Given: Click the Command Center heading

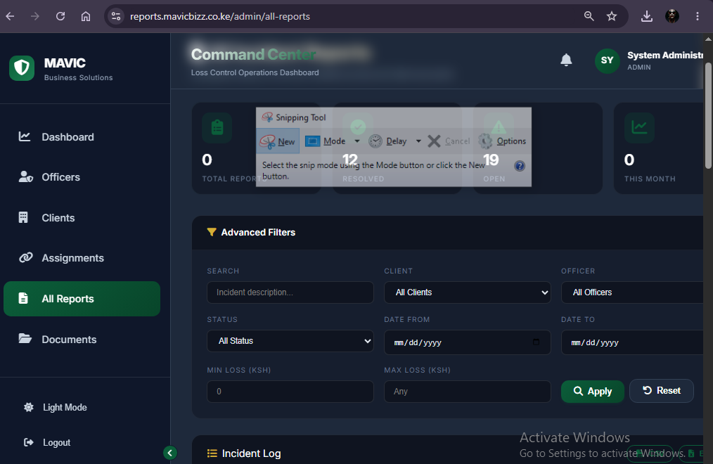Looking at the screenshot, I should pyautogui.click(x=253, y=55).
